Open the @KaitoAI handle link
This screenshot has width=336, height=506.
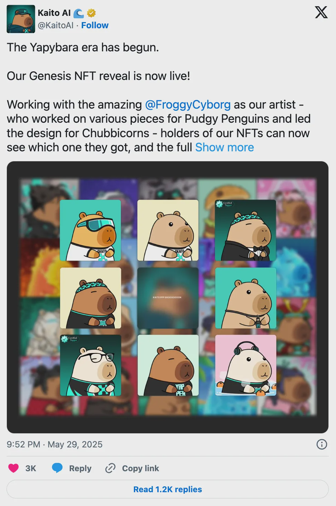56,25
